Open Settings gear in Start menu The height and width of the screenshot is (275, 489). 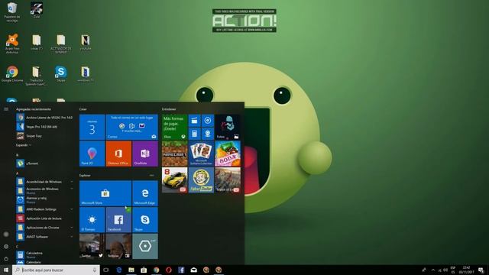pos(6,247)
